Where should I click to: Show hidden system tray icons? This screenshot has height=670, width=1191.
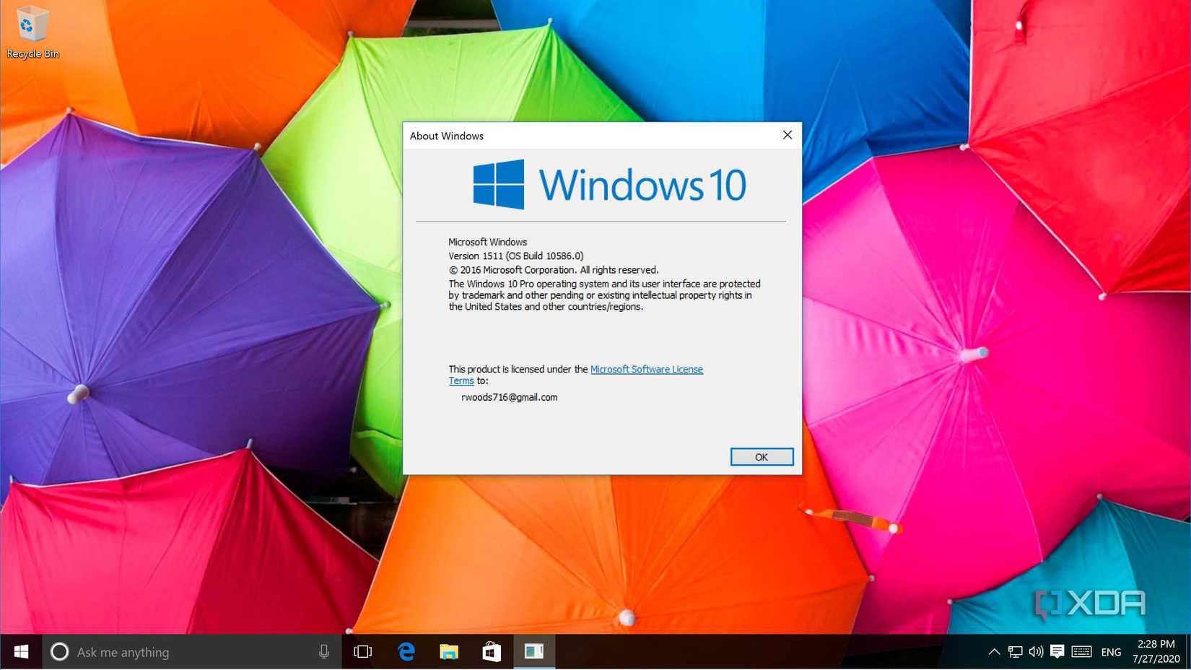(994, 652)
